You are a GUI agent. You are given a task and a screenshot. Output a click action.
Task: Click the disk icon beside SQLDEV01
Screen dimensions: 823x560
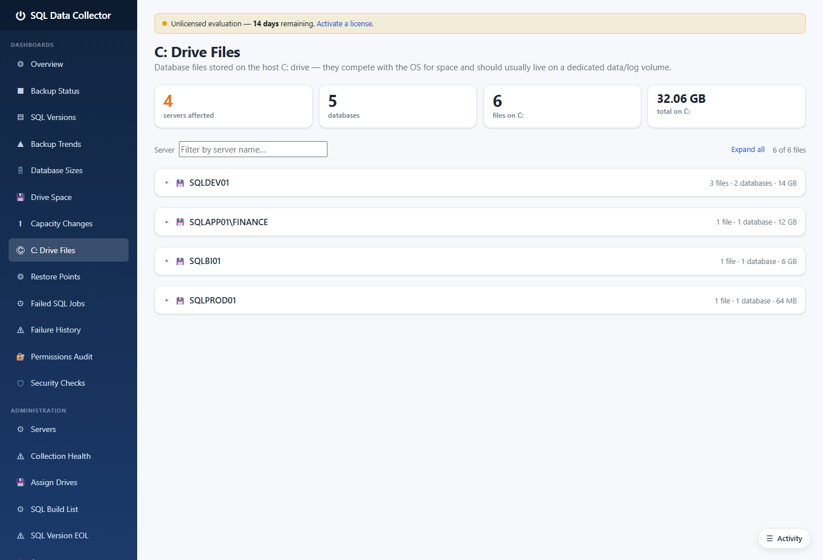180,183
